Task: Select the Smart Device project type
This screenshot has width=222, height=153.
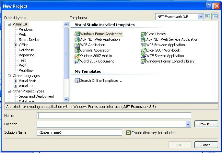Action: [29, 40]
